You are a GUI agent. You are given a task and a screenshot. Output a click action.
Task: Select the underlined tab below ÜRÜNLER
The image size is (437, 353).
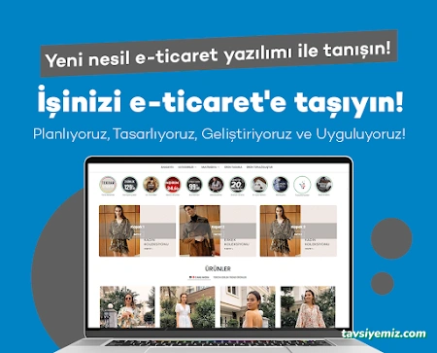(x=199, y=277)
